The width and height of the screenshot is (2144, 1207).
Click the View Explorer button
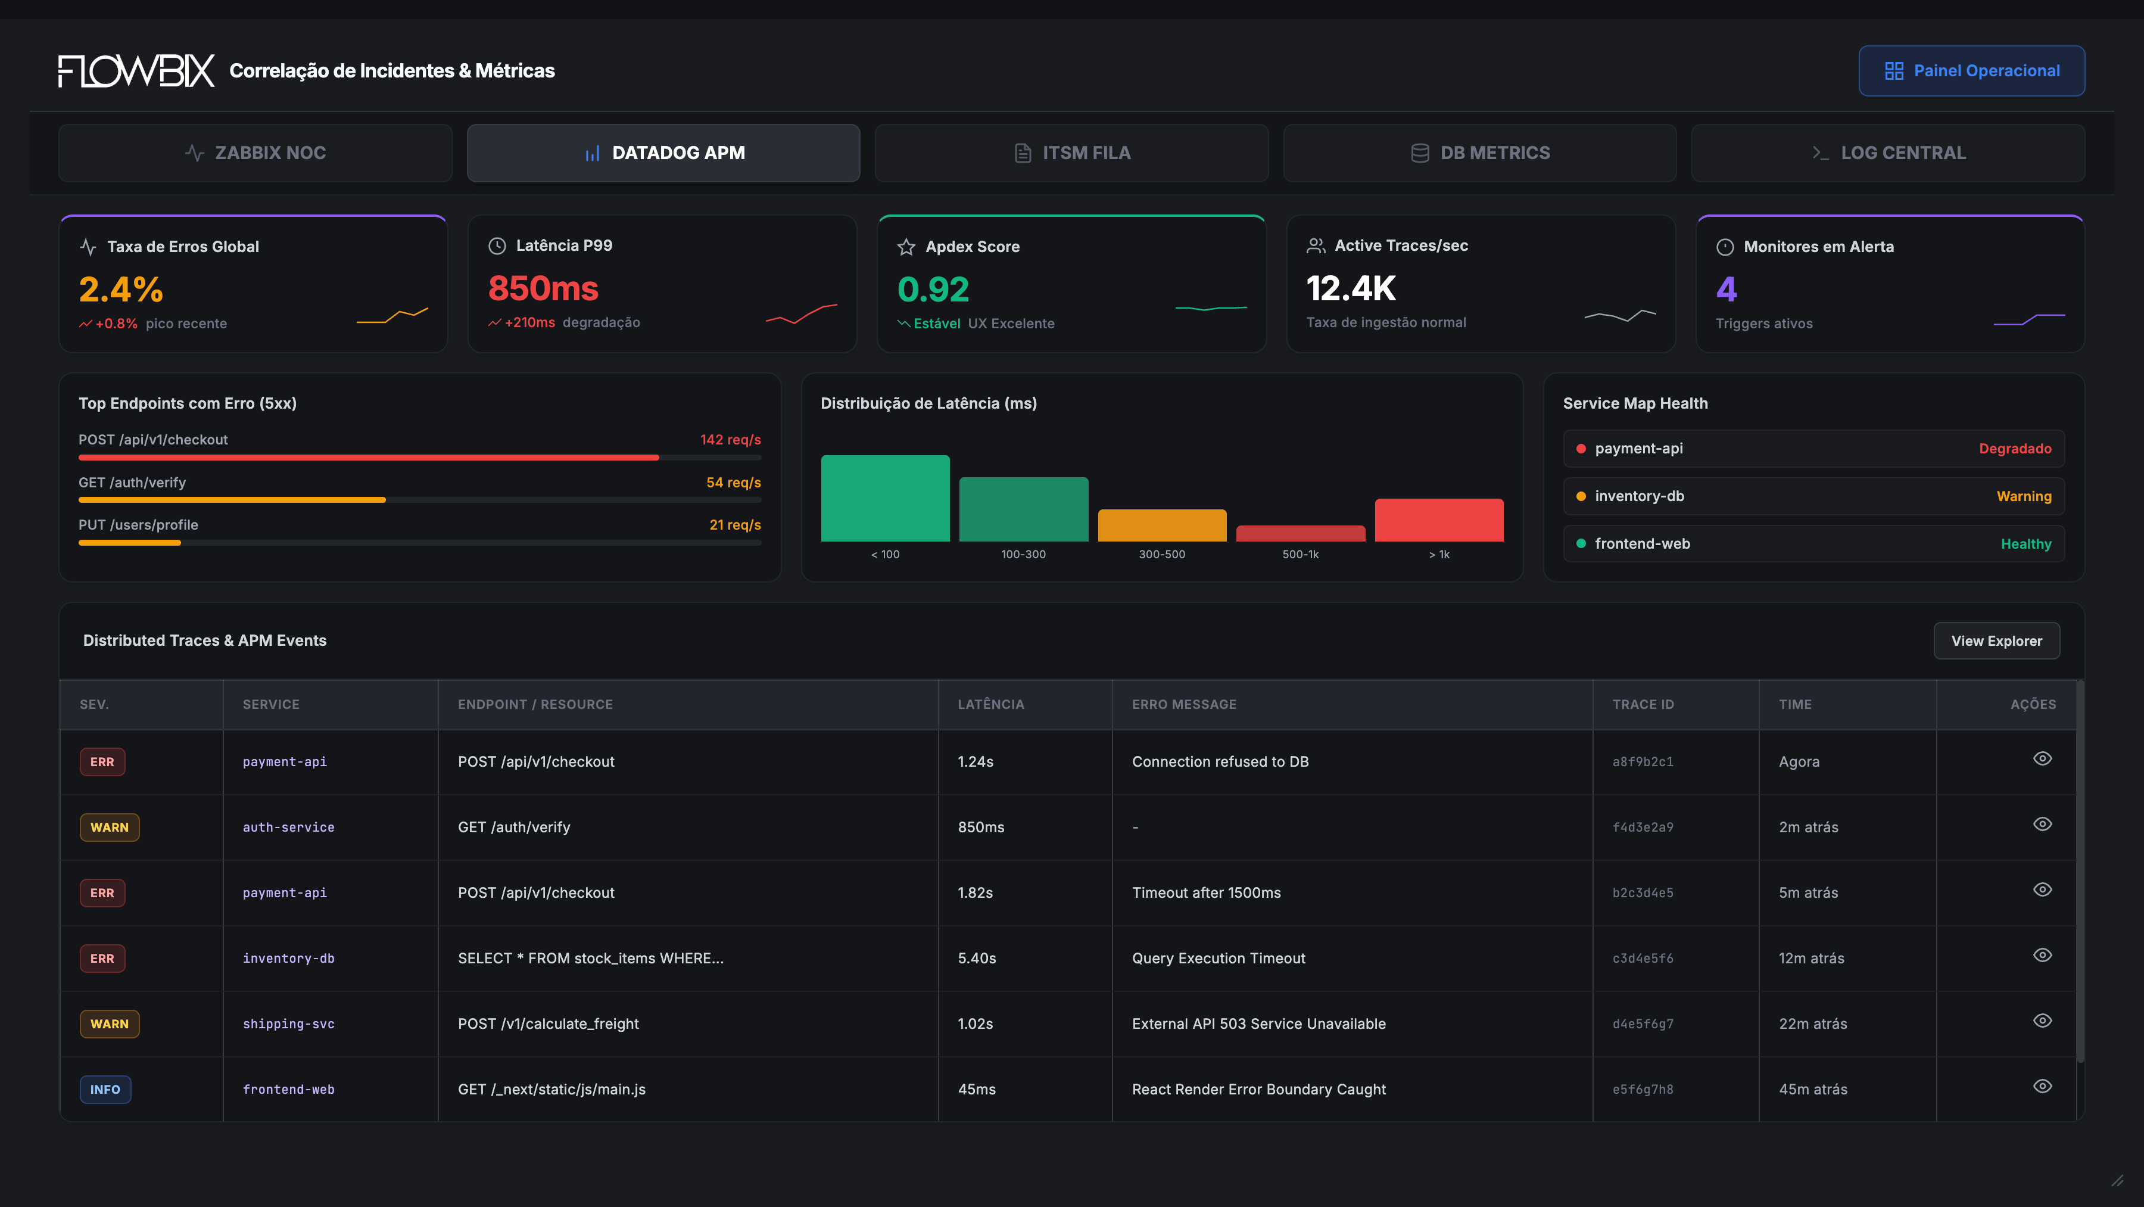[1996, 640]
